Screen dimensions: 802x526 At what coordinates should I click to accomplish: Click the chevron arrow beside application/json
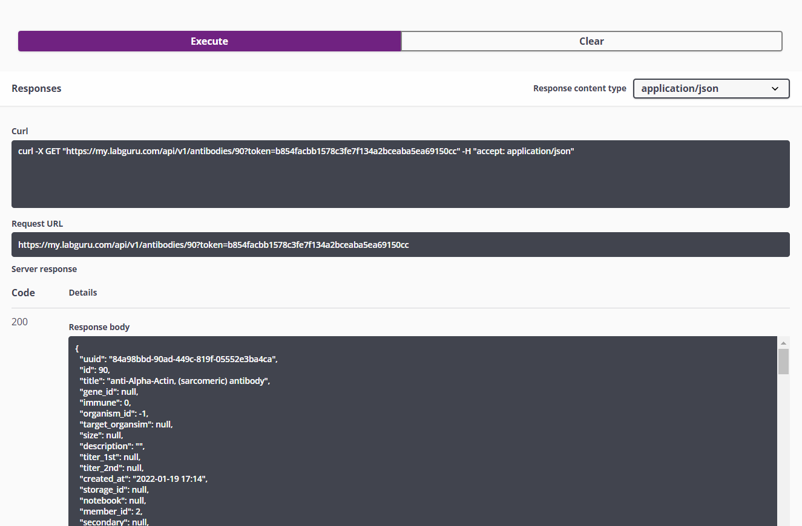tap(775, 89)
